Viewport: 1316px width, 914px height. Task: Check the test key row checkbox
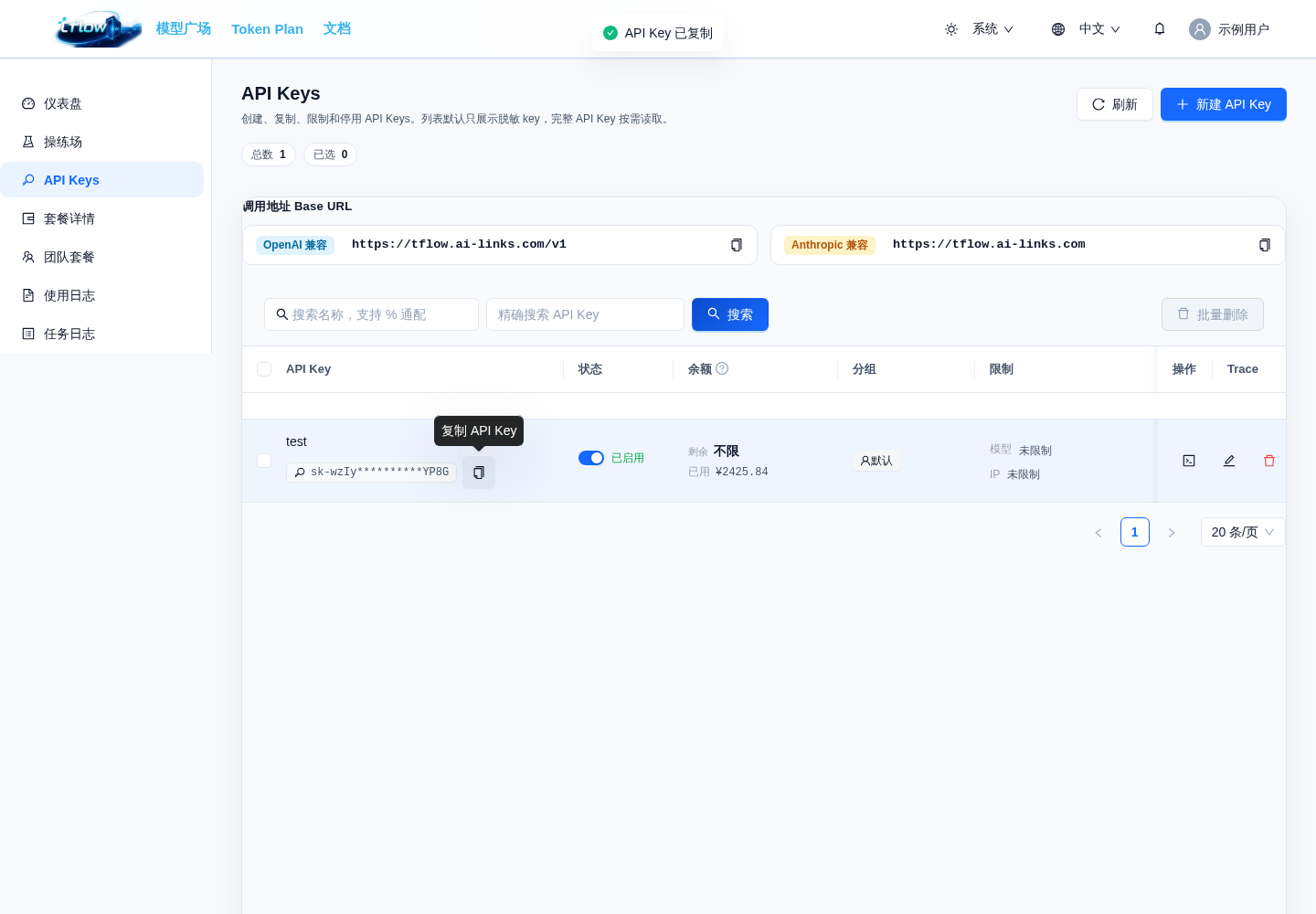[x=264, y=461]
